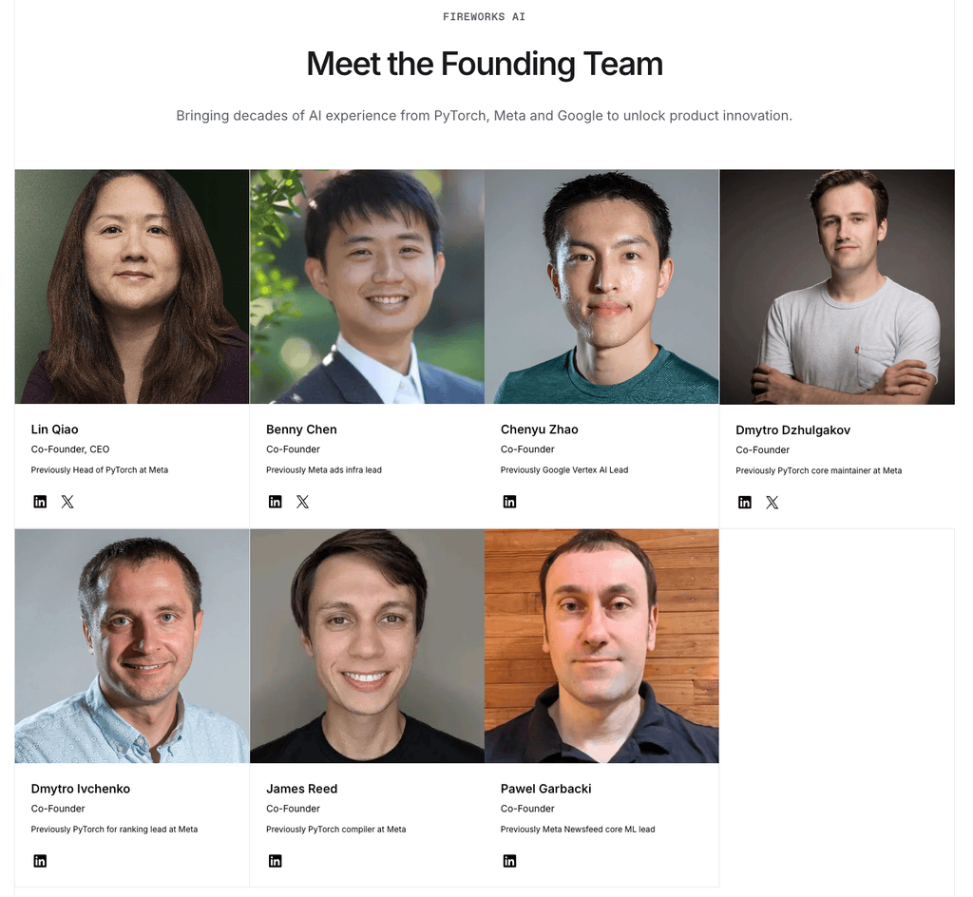Open James Reed's LinkedIn icon
The image size is (973, 897).
275,861
